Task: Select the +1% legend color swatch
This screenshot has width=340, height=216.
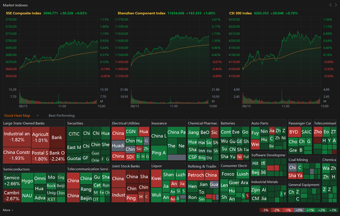Action: pos(310,210)
